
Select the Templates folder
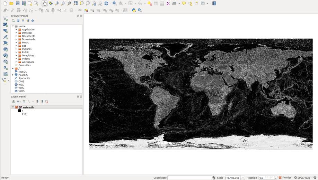tap(28, 55)
